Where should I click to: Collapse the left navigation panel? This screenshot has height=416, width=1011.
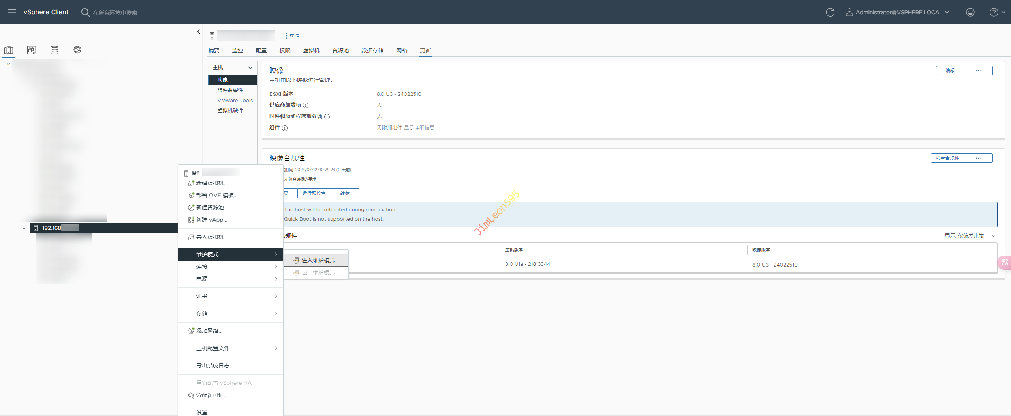199,32
